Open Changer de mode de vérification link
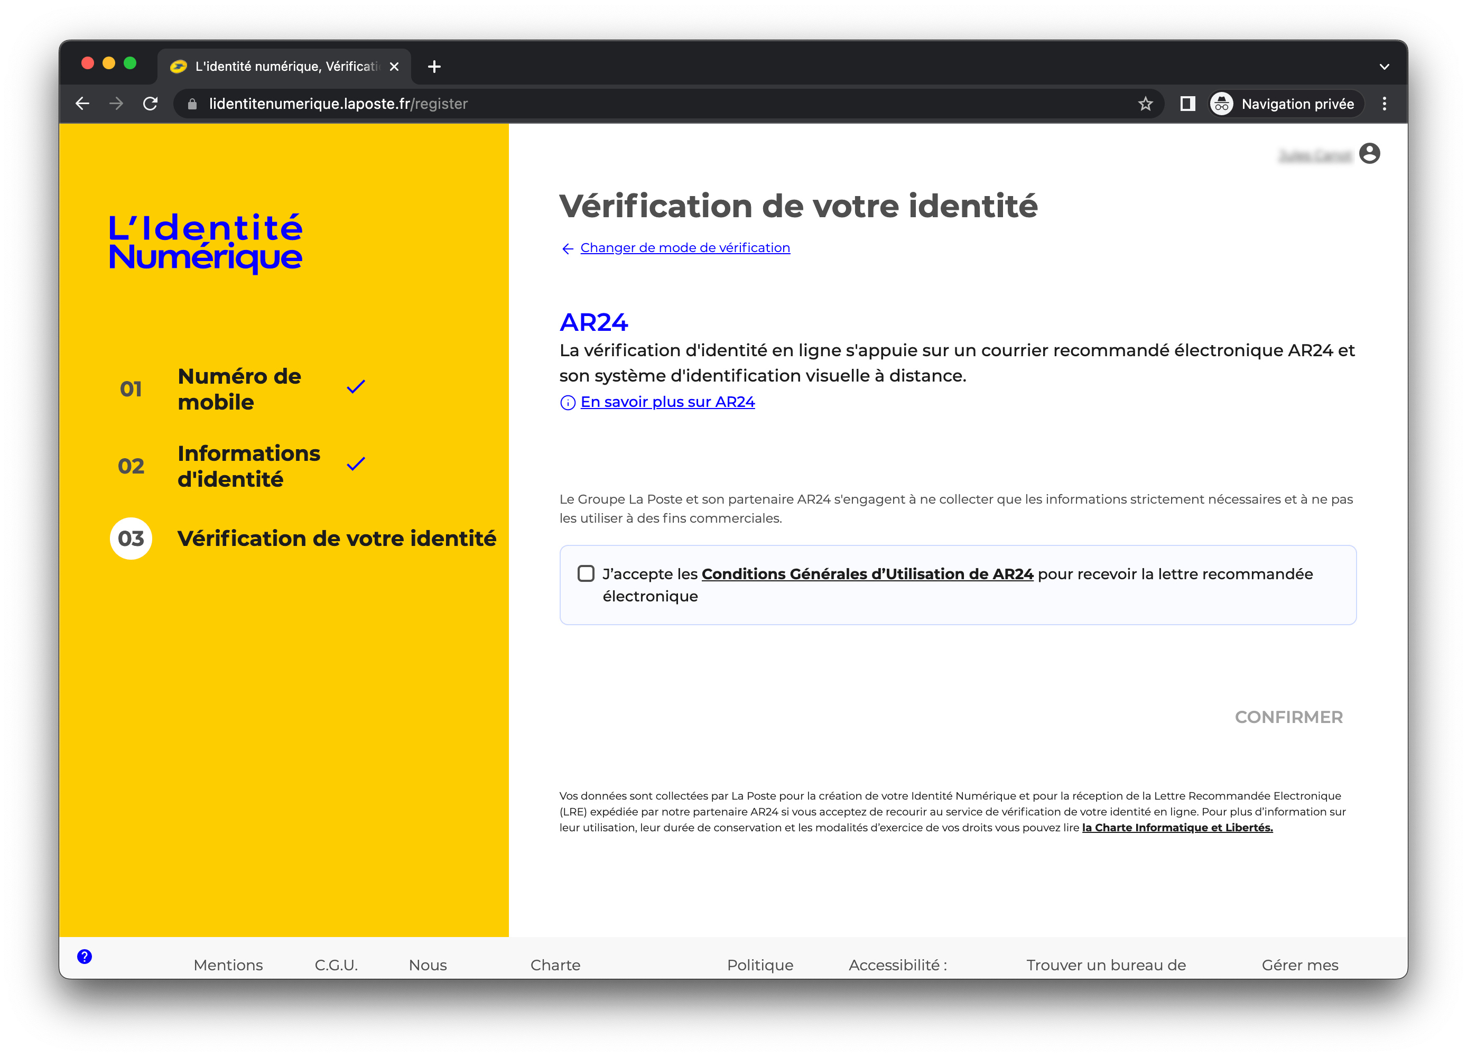Screen dimensions: 1467x1057 click(685, 248)
